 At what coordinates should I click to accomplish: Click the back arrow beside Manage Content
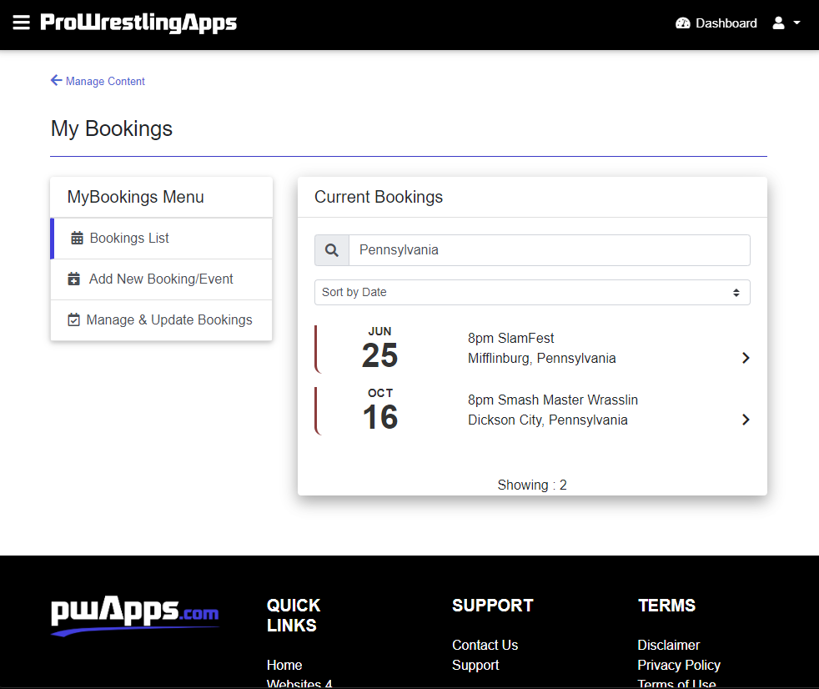[x=56, y=81]
